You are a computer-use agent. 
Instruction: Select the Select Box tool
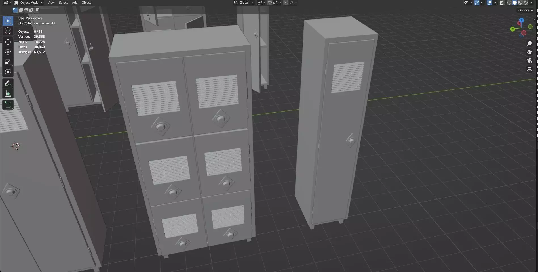(8, 21)
